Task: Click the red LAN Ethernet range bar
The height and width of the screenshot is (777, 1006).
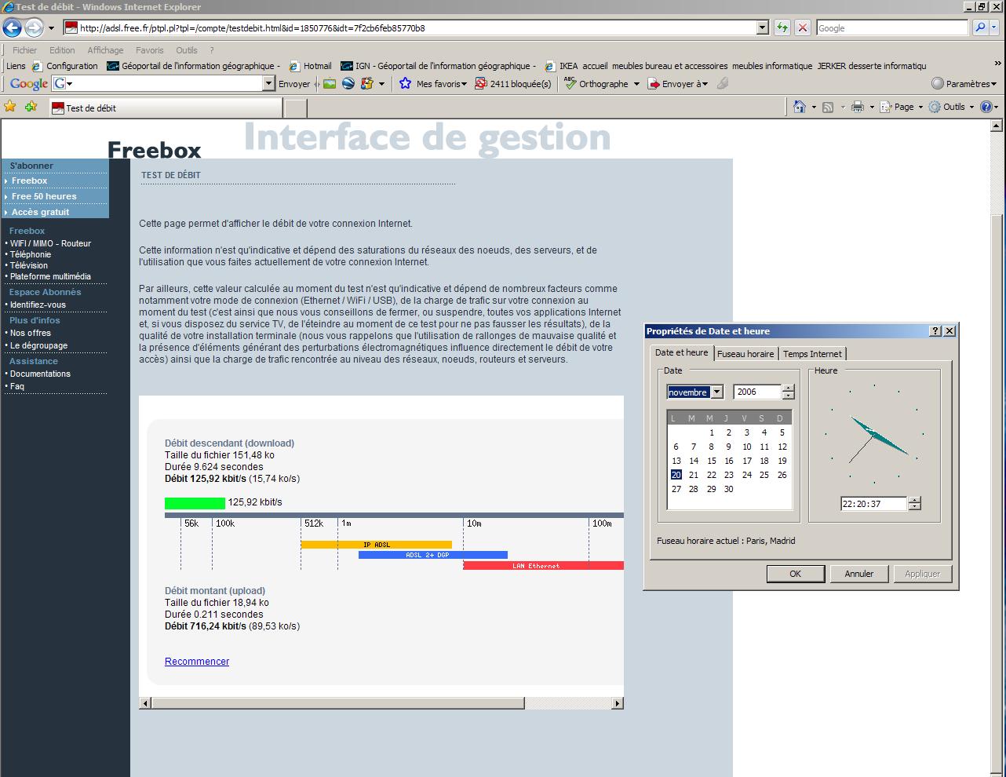Action: pyautogui.click(x=544, y=565)
